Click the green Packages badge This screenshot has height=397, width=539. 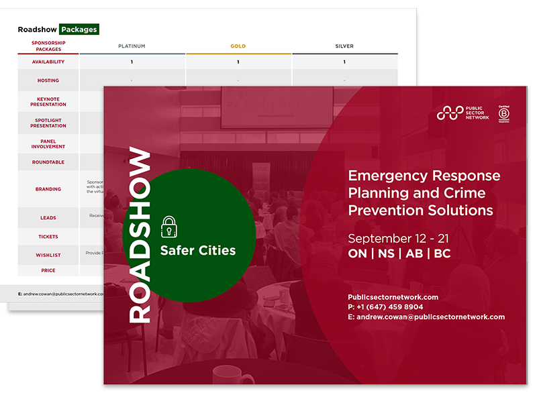(79, 30)
